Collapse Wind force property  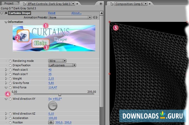pyautogui.click(x=6, y=88)
